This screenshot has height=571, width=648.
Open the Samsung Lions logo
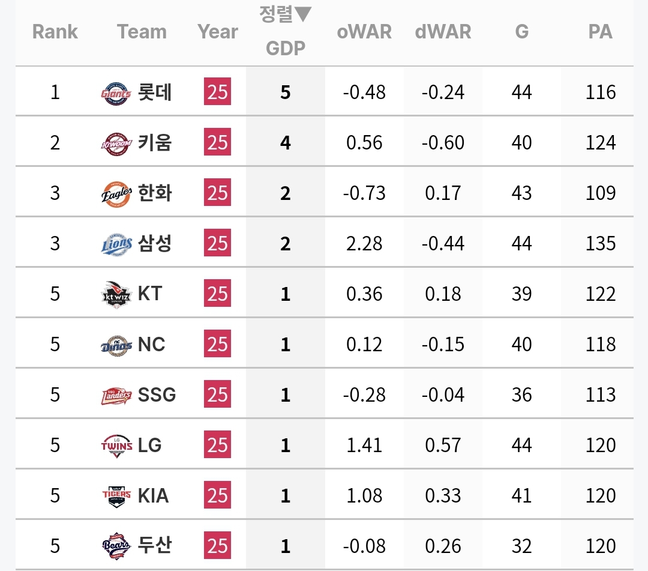pyautogui.click(x=116, y=244)
